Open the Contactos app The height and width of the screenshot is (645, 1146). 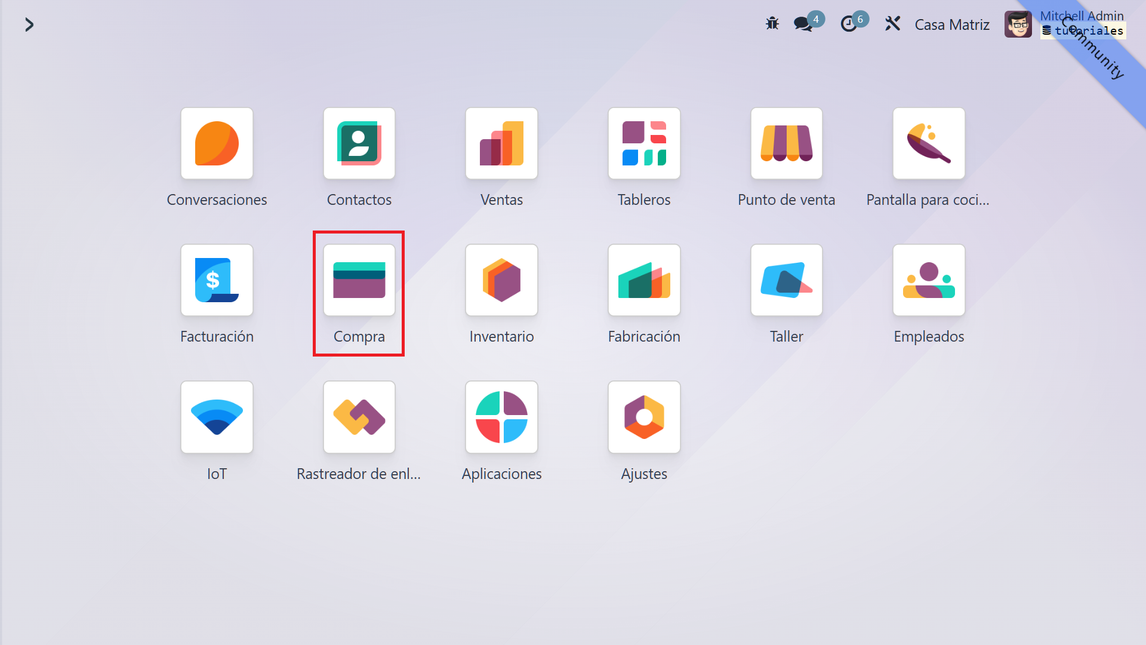359,144
